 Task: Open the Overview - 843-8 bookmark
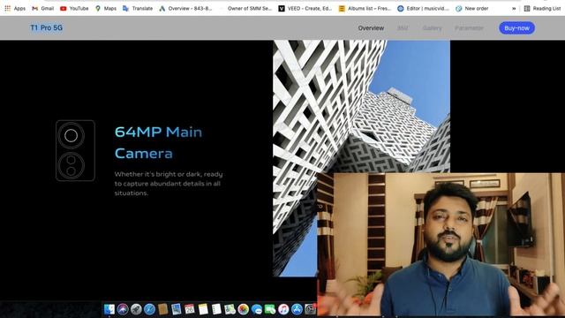185,8
